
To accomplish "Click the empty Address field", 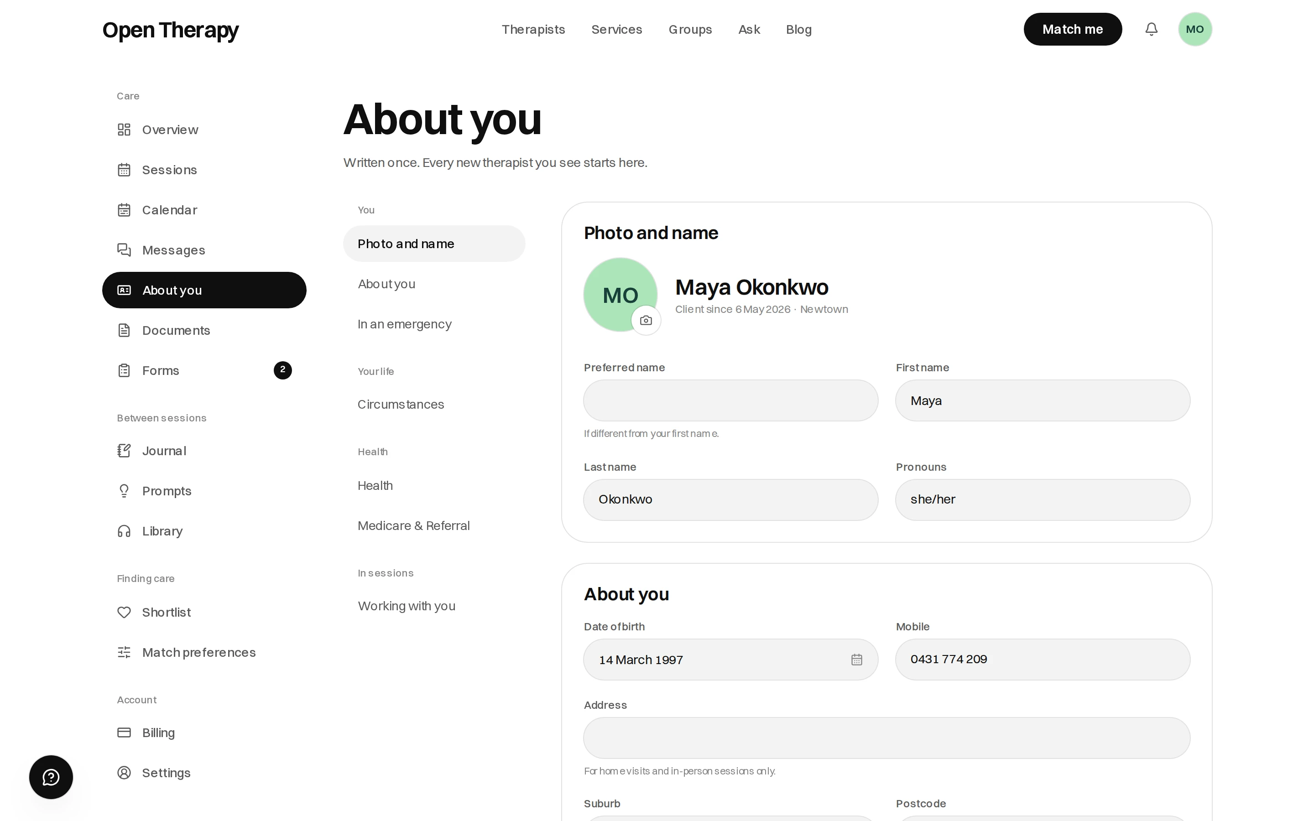I will tap(886, 738).
